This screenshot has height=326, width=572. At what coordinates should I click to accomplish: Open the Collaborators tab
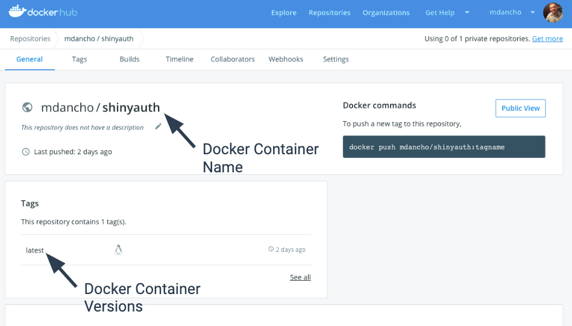[x=233, y=59]
